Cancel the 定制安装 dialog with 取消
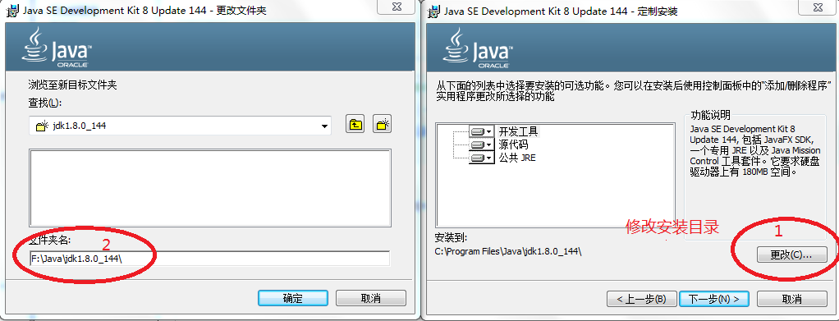Screen dimensions: 839x321 pyautogui.click(x=792, y=299)
